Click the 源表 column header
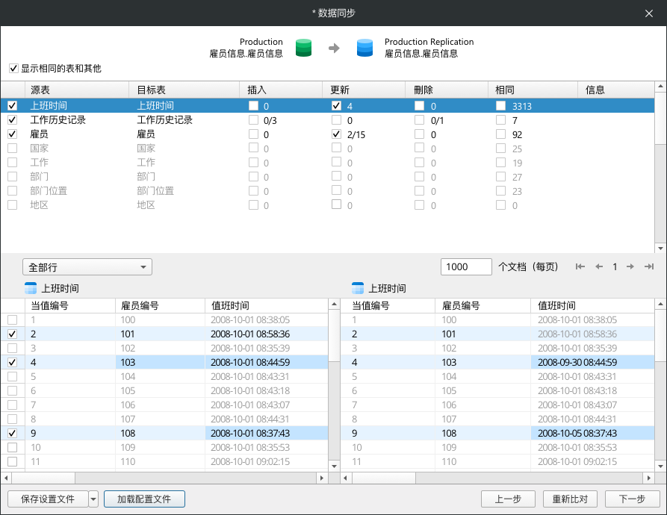Image resolution: width=667 pixels, height=515 pixels. (x=77, y=90)
